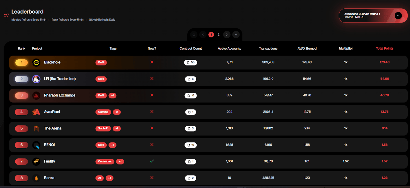The width and height of the screenshot is (410, 188).
Task: Go to leaderboard page 1
Action: click(x=211, y=35)
